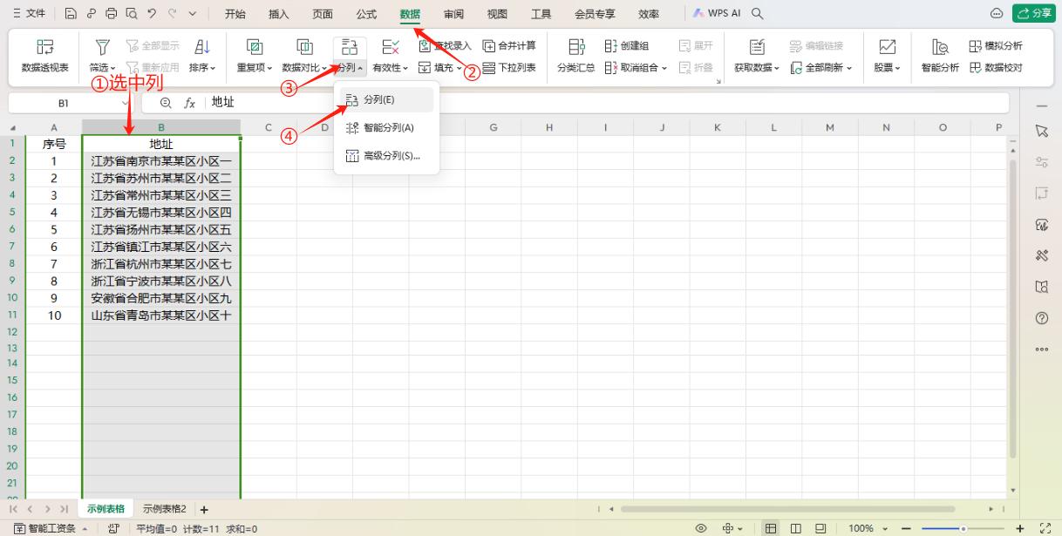Click the fx insert function icon

[x=189, y=103]
